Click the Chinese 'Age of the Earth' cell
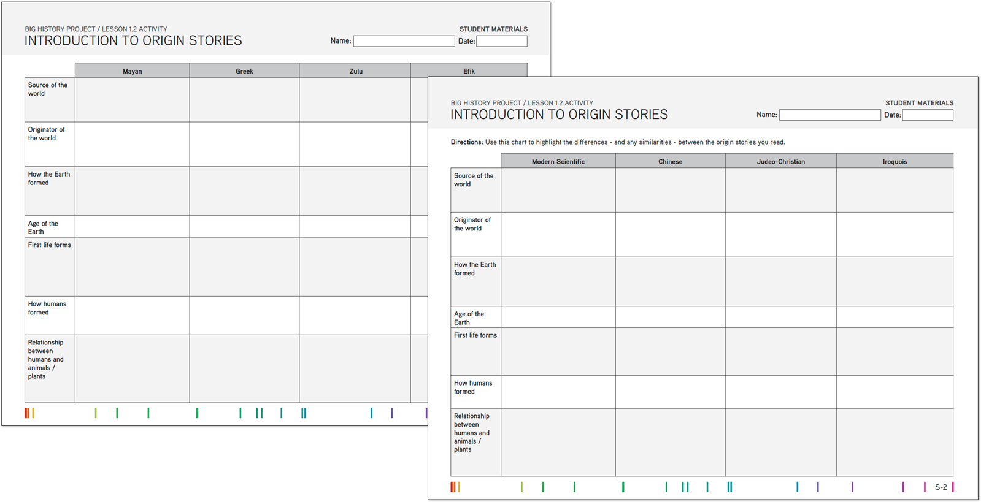Image resolution: width=981 pixels, height=502 pixels. 670,317
